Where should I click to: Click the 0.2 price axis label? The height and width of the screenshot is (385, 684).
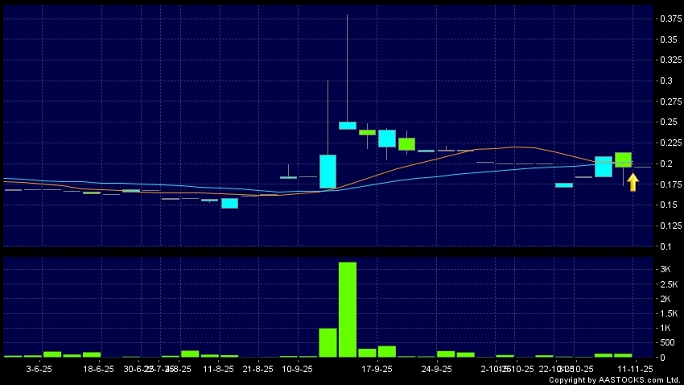point(665,164)
